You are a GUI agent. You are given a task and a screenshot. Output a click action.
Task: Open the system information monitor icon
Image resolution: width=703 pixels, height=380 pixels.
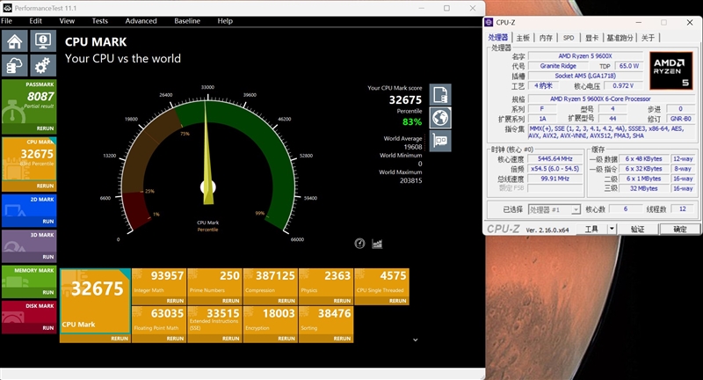pos(42,42)
